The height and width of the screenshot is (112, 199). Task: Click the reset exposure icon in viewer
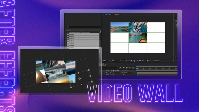tap(140, 60)
